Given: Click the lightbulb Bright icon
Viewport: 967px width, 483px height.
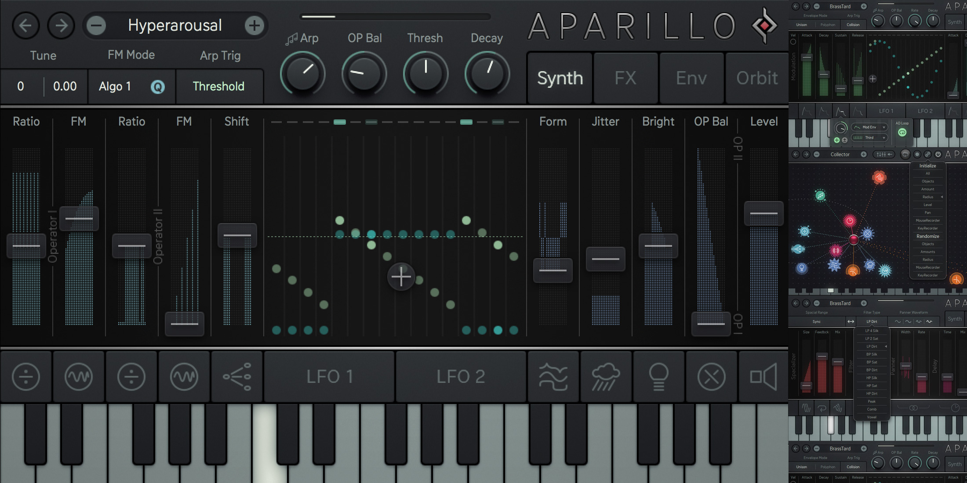Looking at the screenshot, I should click(x=658, y=377).
